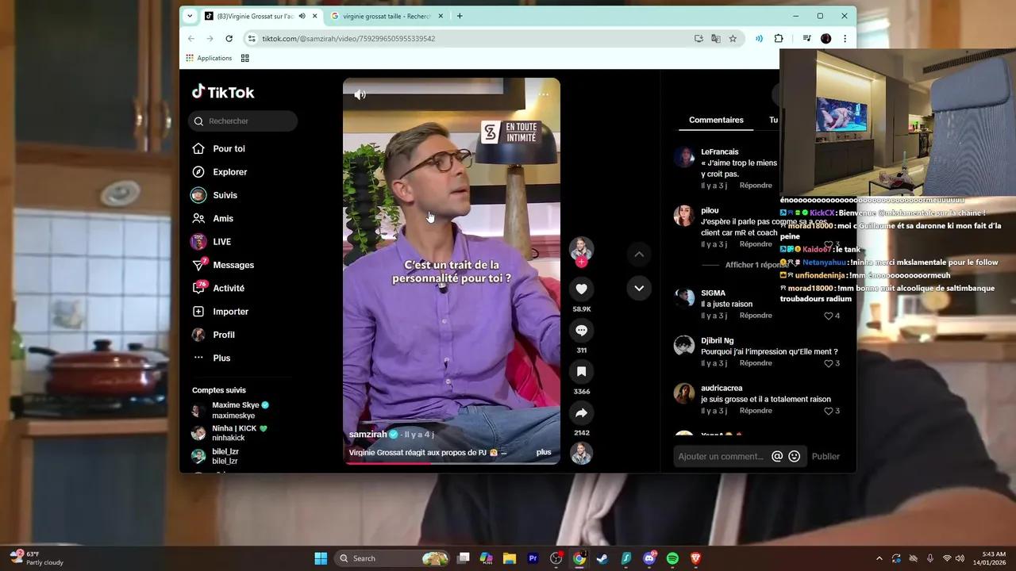Image resolution: width=1016 pixels, height=571 pixels.
Task: Like the video with the heart icon
Action: 581,289
